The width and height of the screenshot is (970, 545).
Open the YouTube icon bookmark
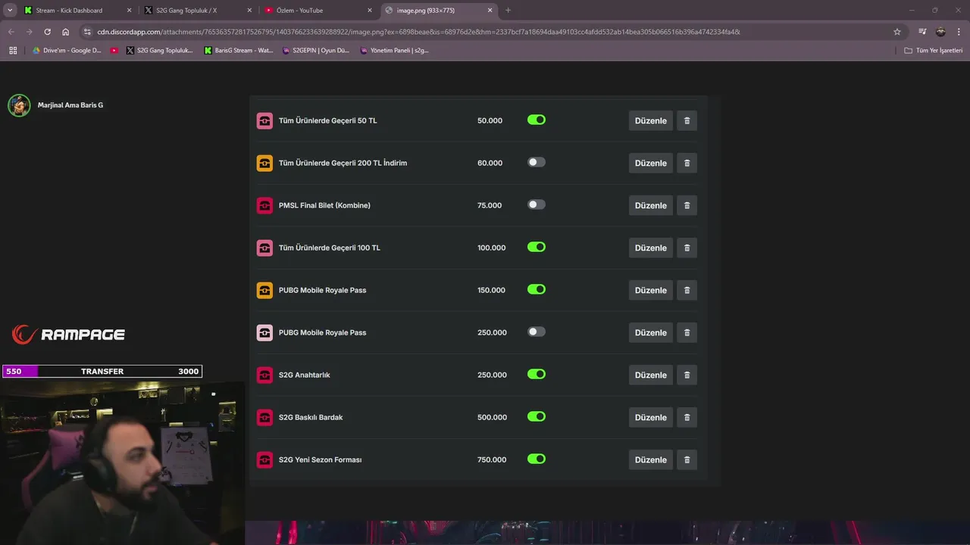coord(114,51)
